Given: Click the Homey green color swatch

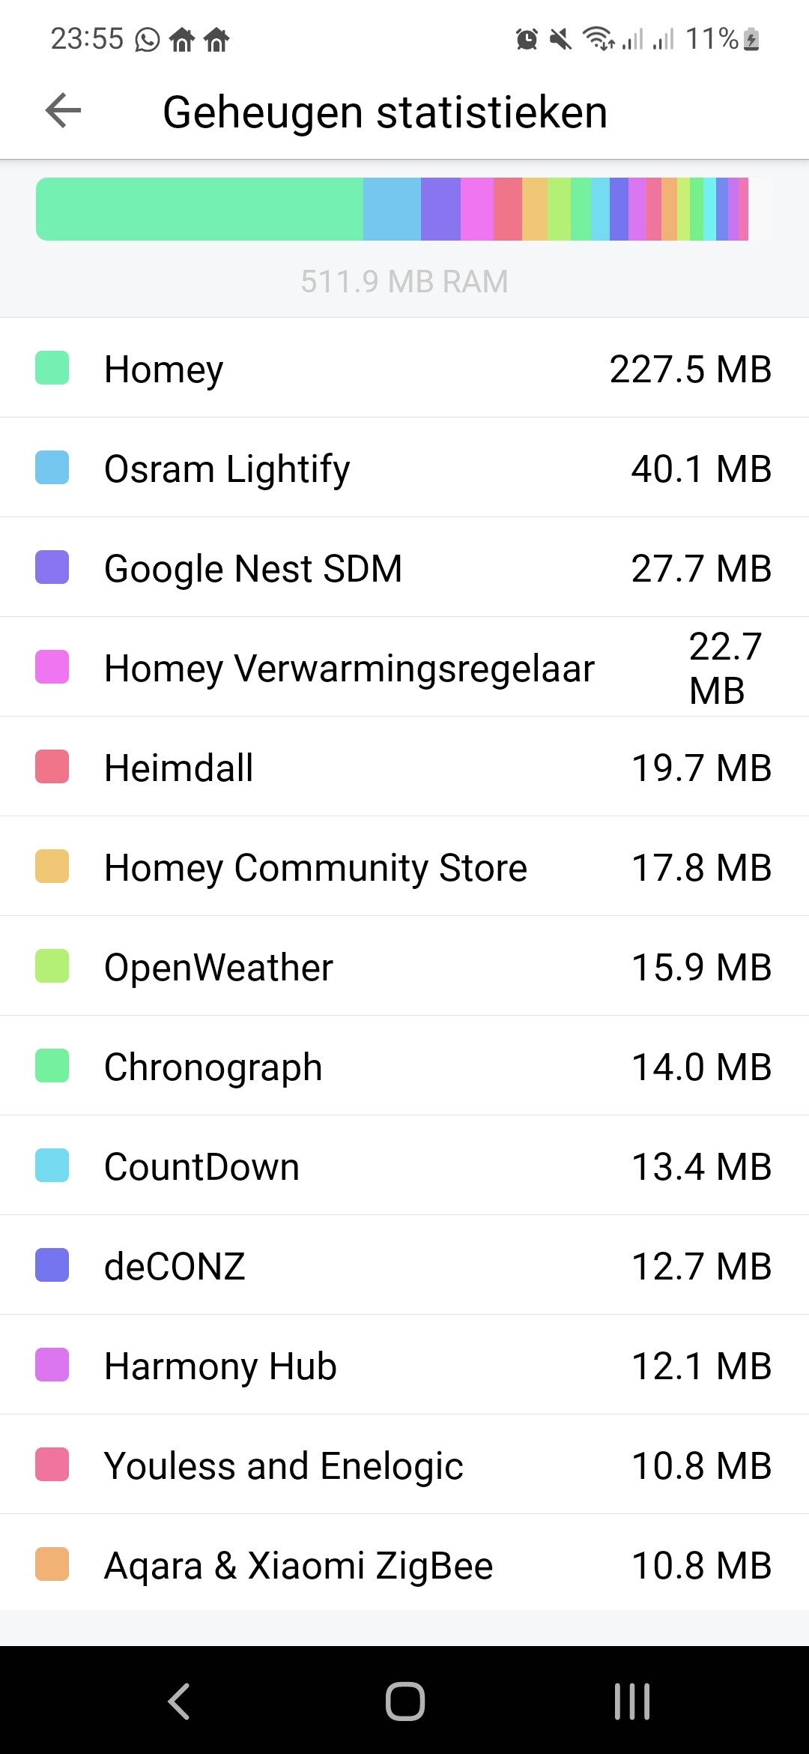Looking at the screenshot, I should point(52,368).
